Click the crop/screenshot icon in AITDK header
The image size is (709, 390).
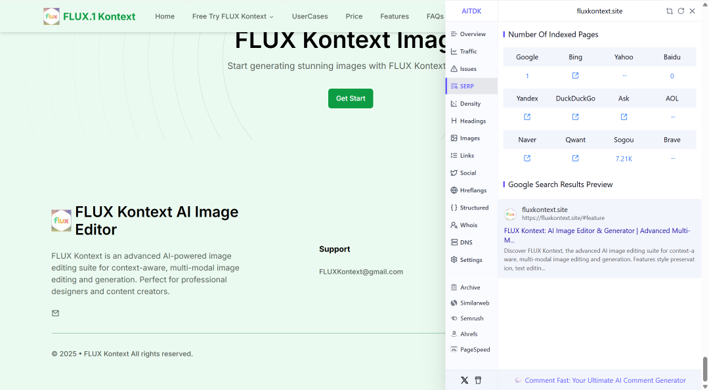[669, 11]
